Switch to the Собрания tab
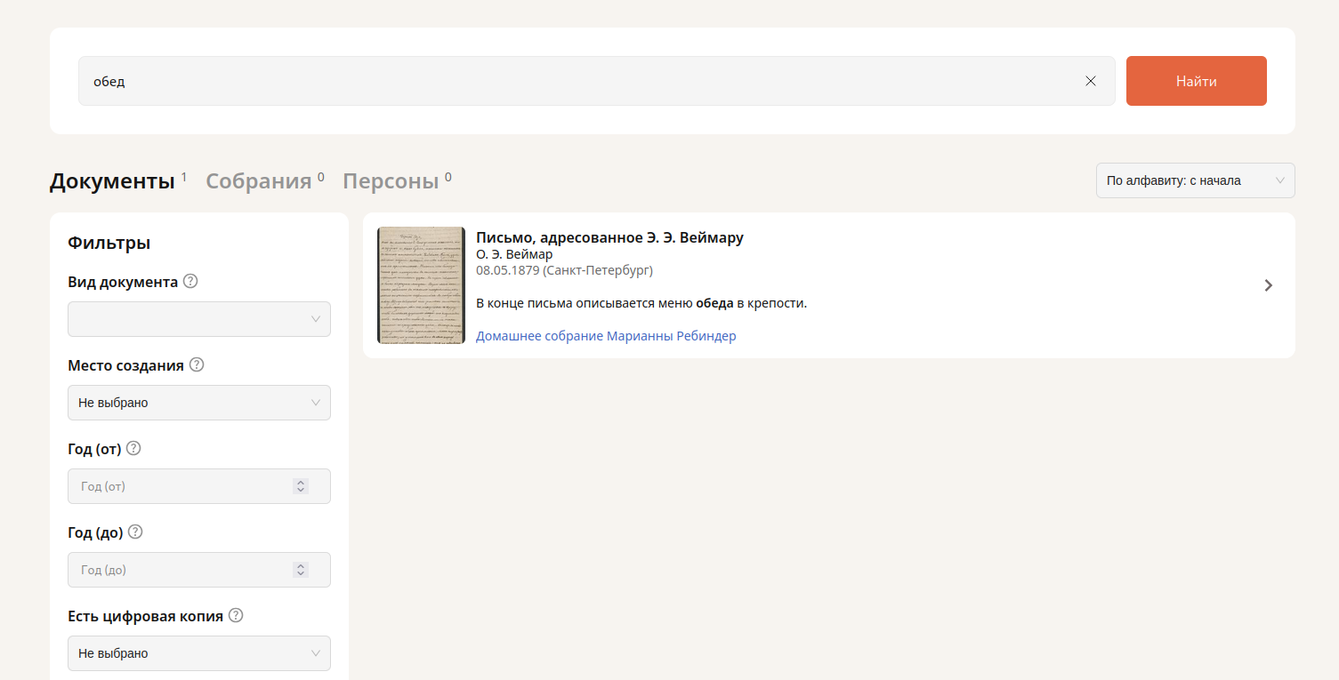 258,181
